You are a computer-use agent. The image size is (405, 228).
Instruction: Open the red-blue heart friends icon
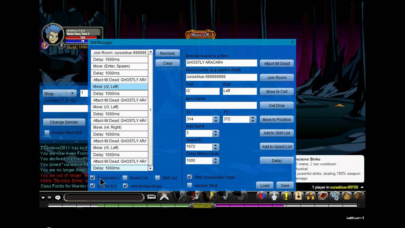pos(262,196)
